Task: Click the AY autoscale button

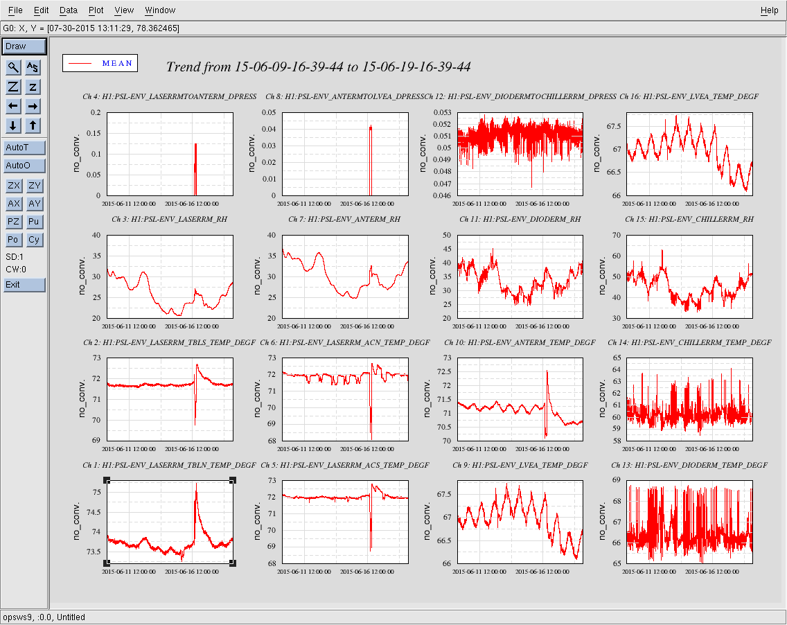Action: pyautogui.click(x=34, y=204)
